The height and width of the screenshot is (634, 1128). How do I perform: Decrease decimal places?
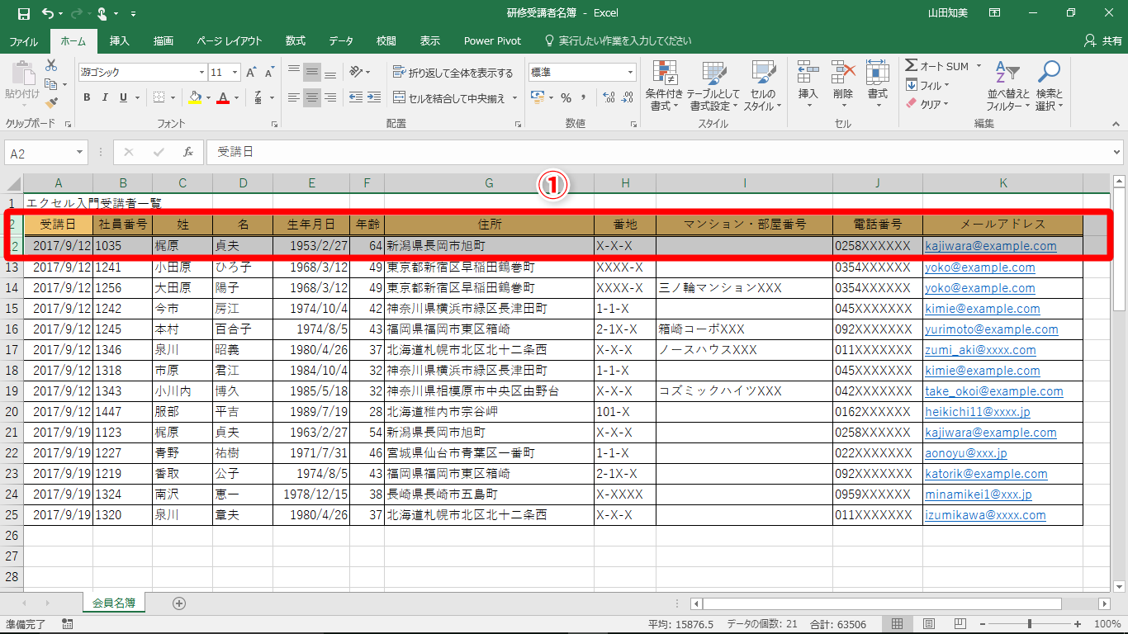[x=629, y=97]
